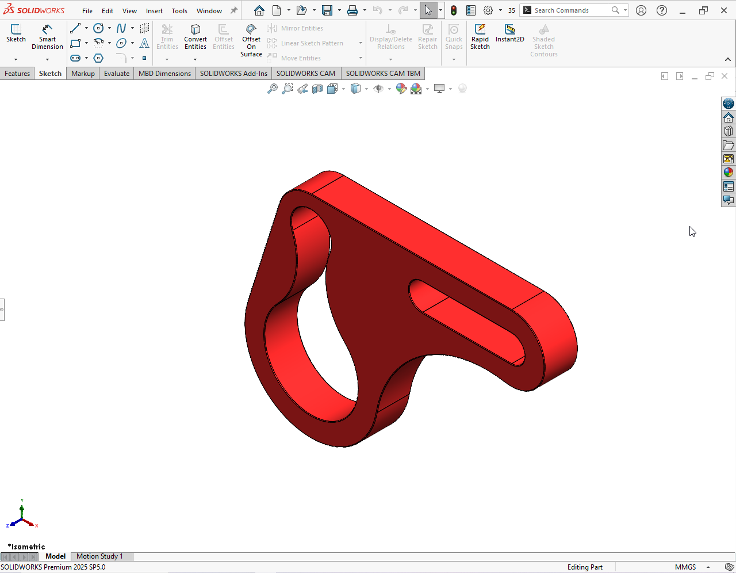Open the Design Library task pane
The width and height of the screenshot is (736, 573).
coord(728,131)
